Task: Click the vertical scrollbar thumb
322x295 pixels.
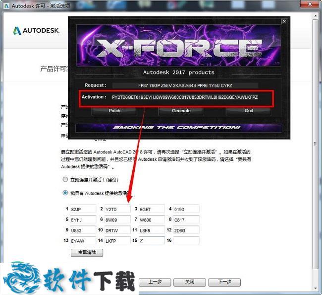Action: 315,144
